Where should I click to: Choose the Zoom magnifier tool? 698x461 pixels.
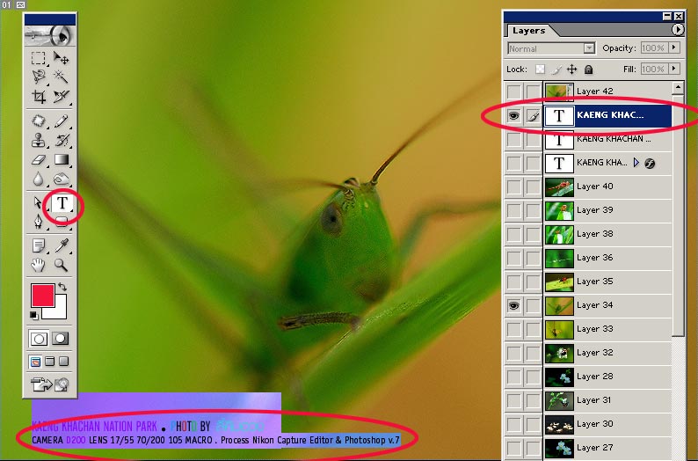[x=62, y=264]
